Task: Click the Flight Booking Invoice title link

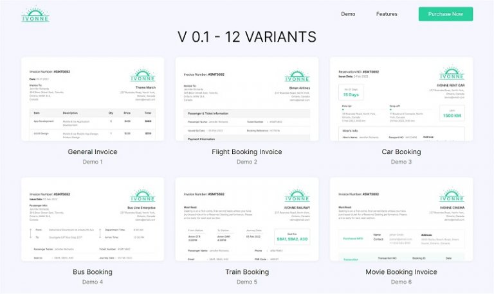Action: tap(246, 152)
